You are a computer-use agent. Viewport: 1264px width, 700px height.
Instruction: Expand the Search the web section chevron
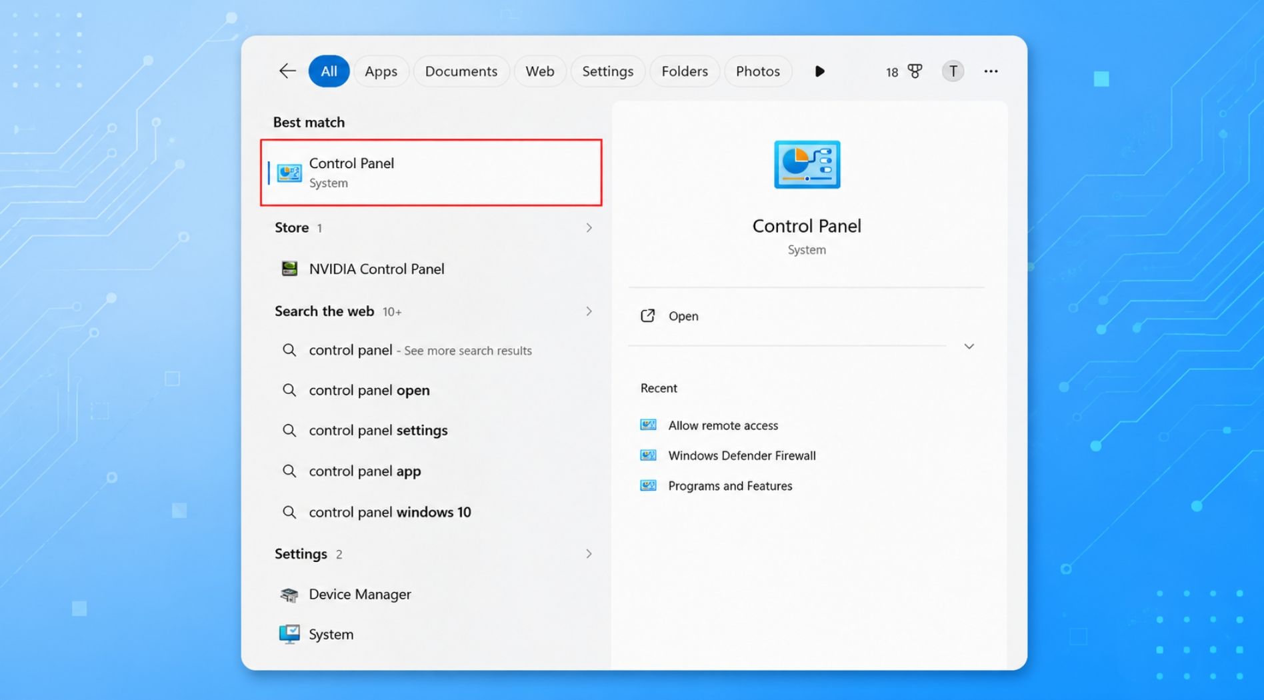coord(589,311)
